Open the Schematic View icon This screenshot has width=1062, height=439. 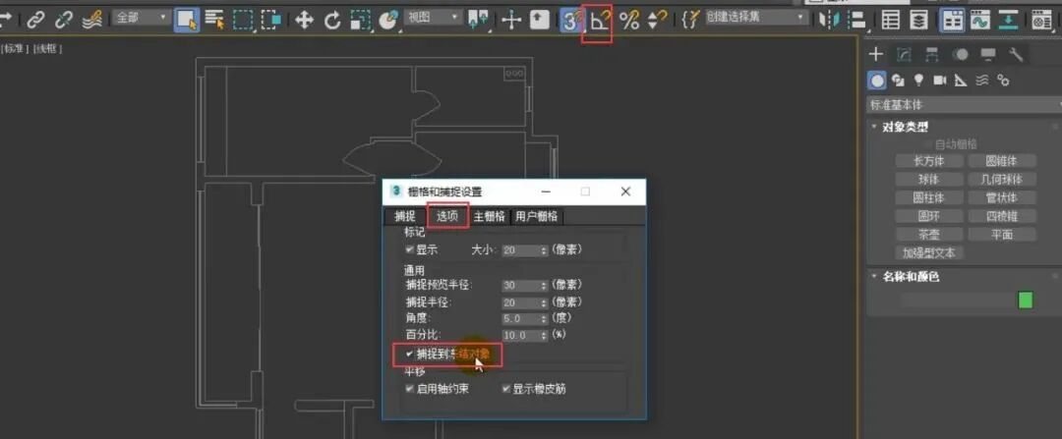pos(1009,21)
